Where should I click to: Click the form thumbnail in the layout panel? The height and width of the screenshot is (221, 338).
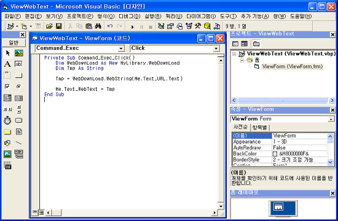[x=278, y=207]
